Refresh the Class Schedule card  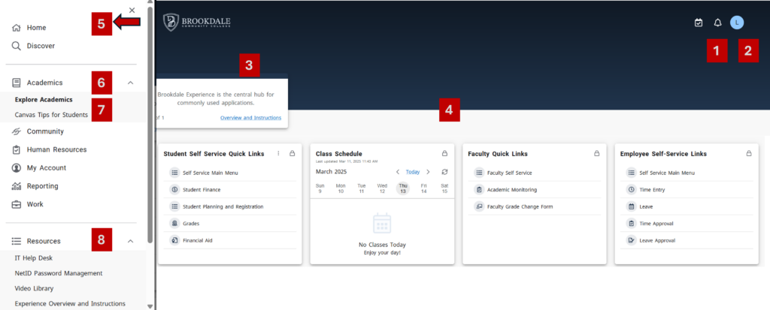444,172
